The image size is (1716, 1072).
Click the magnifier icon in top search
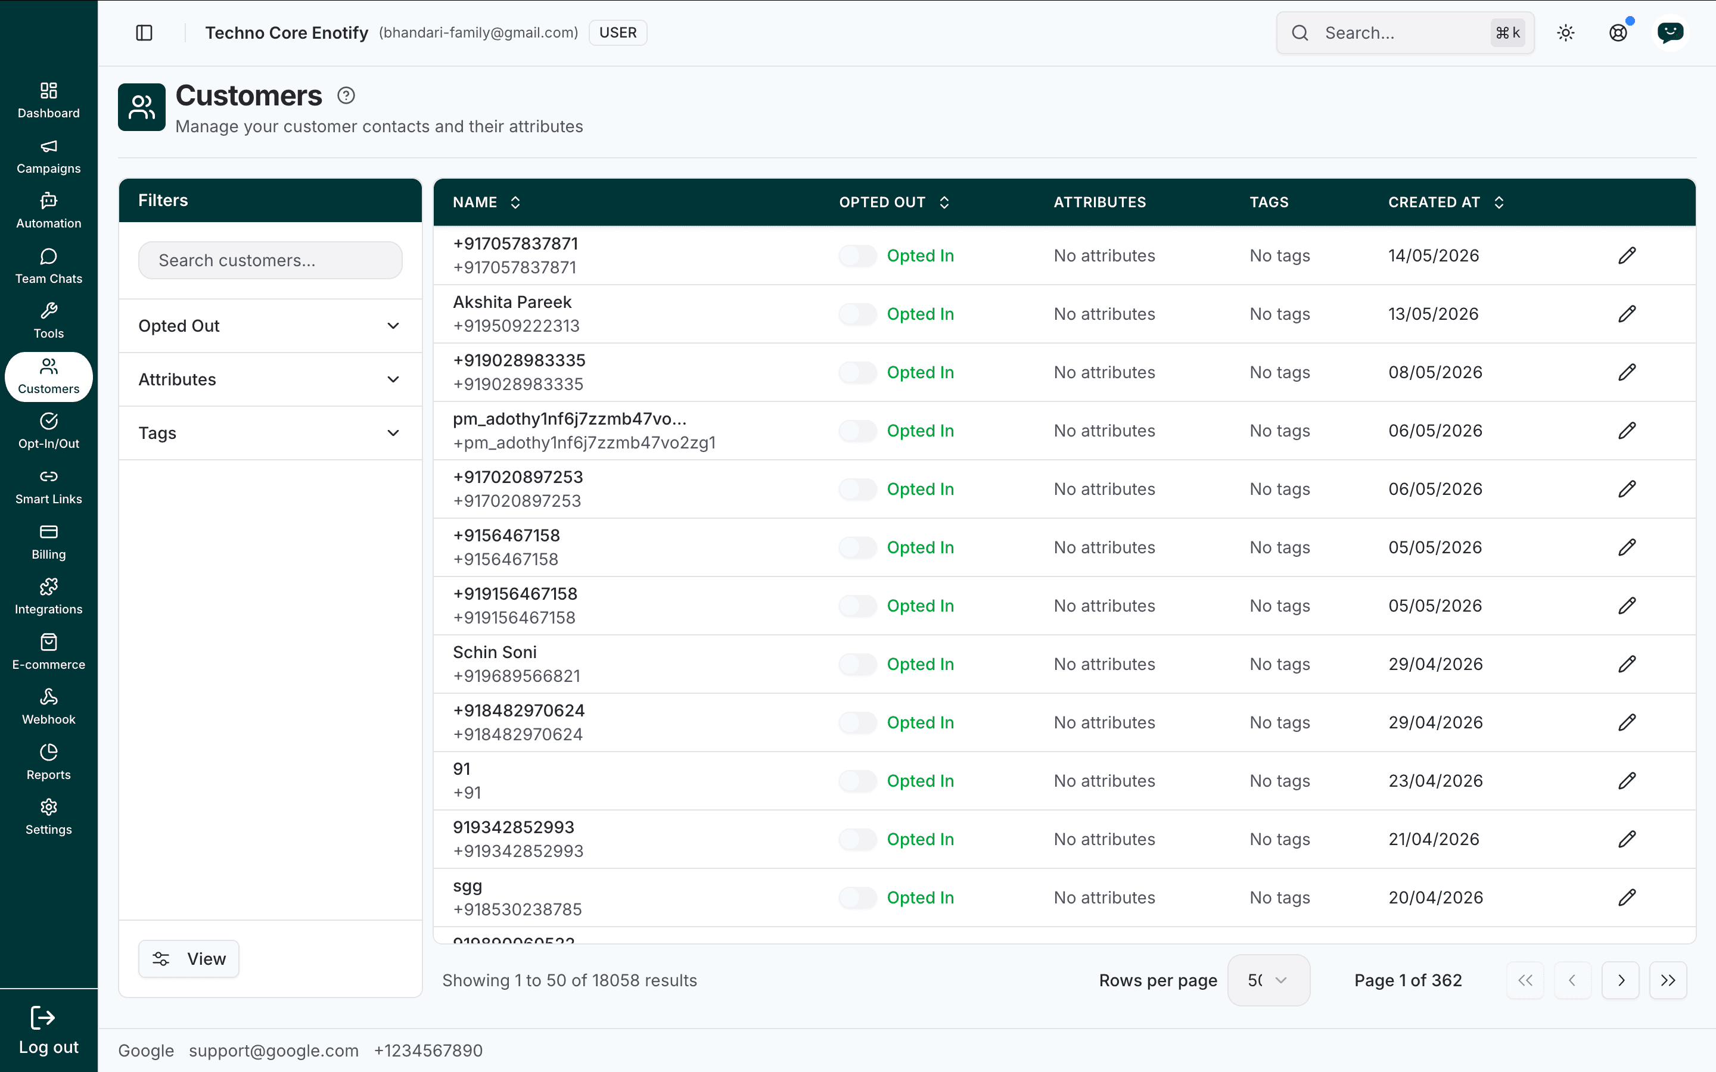[x=1300, y=33]
